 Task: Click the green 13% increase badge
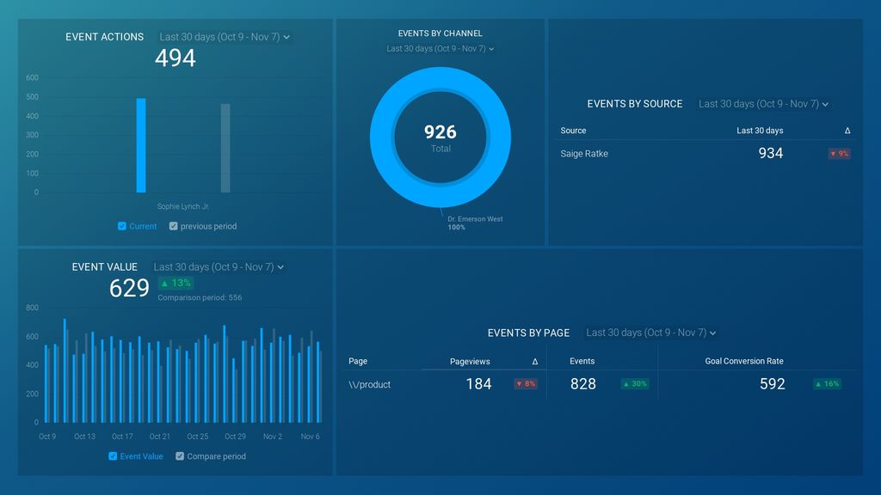(176, 284)
